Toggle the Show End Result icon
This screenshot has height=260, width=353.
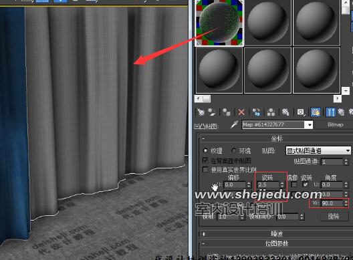[331, 112]
